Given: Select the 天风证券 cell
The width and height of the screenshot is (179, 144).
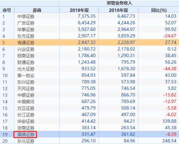Looking at the screenshot, I should click(x=26, y=89).
